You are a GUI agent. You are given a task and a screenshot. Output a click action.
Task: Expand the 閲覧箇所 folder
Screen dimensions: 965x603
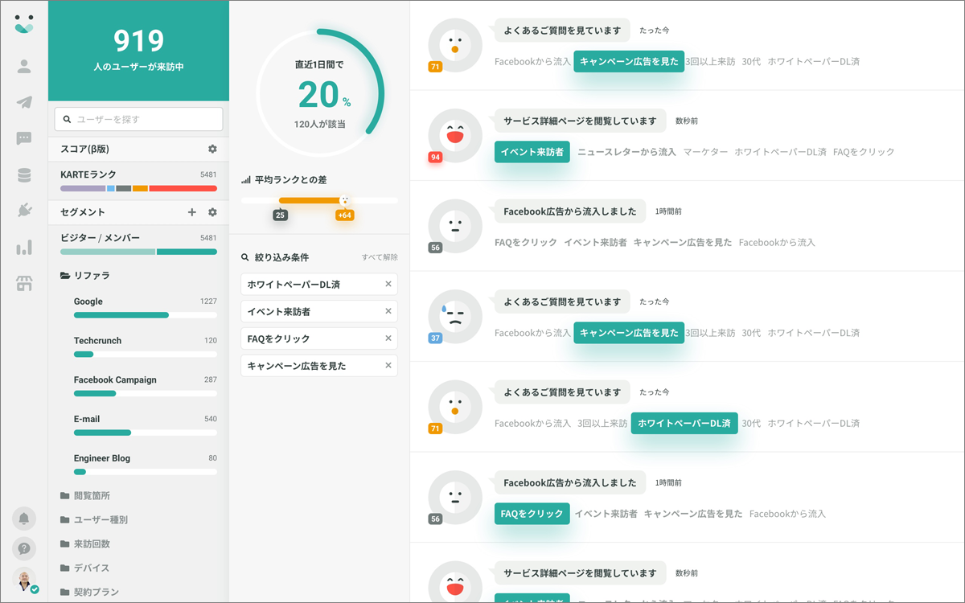(x=85, y=495)
